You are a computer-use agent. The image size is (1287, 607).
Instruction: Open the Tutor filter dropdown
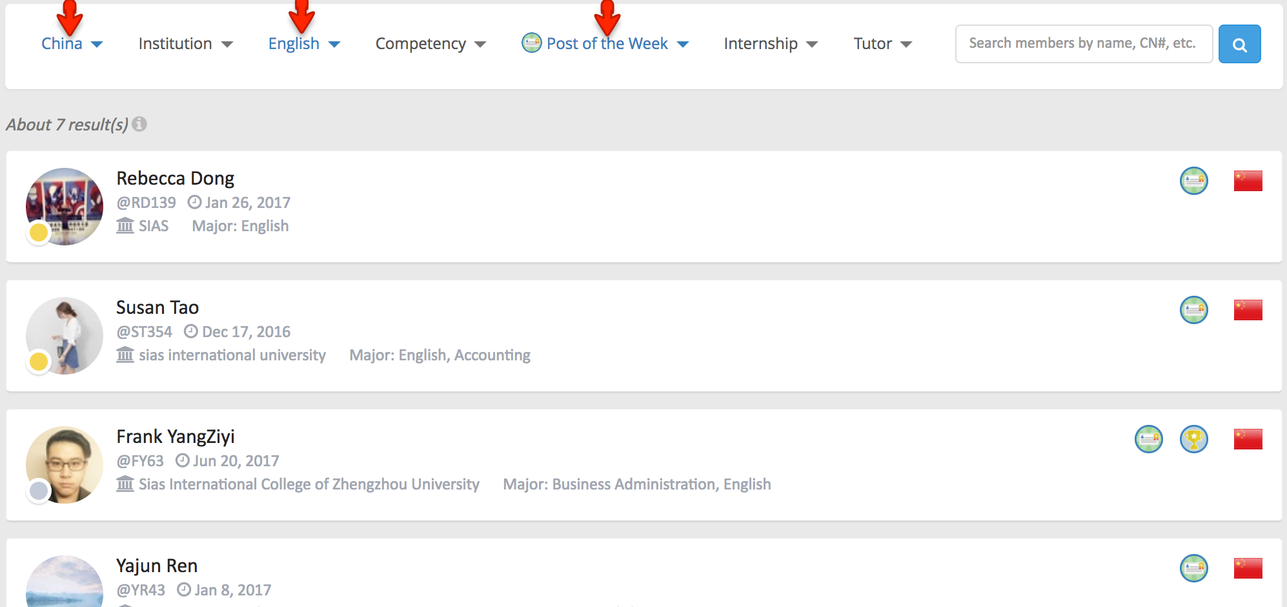click(882, 44)
